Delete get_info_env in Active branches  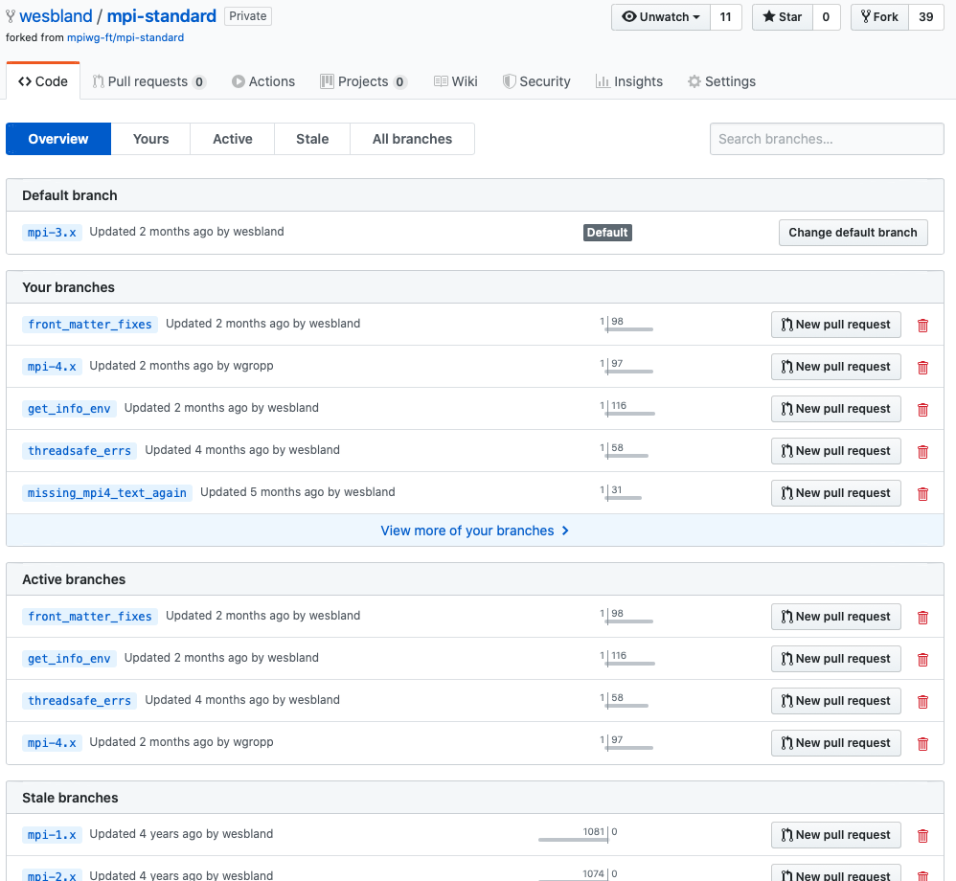[x=922, y=660]
